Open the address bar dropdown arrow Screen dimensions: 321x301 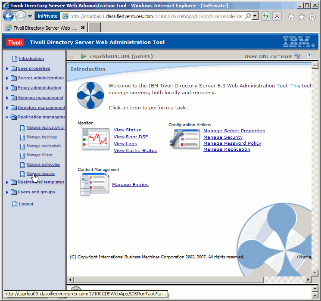coord(255,16)
